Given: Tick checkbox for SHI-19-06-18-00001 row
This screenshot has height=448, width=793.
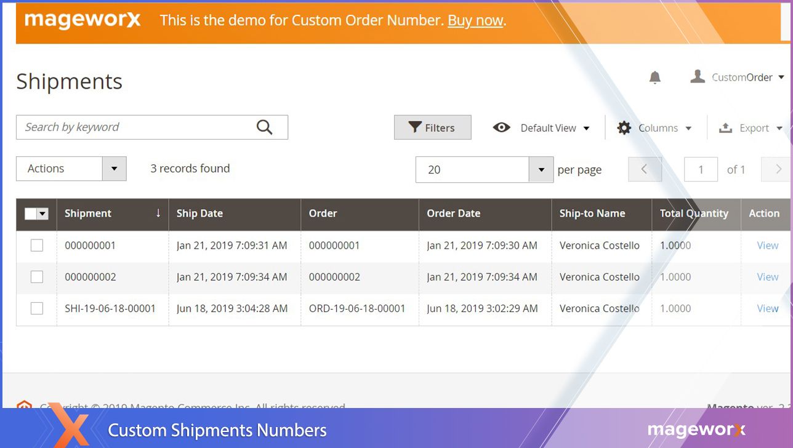Looking at the screenshot, I should [37, 308].
